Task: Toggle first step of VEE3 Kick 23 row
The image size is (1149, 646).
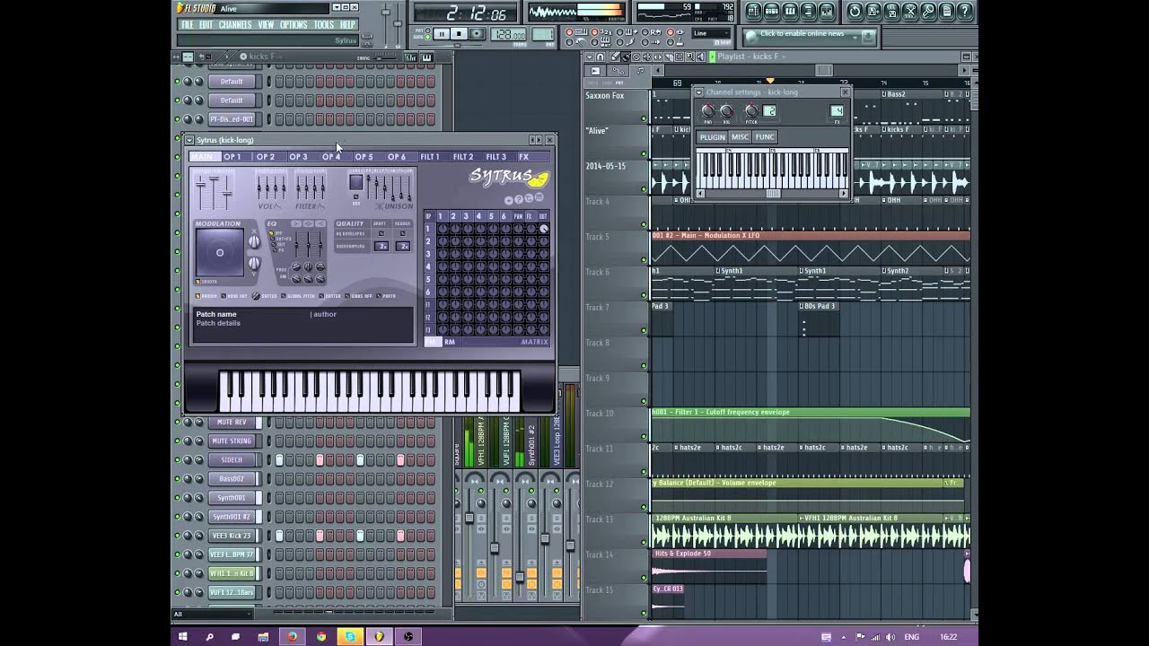Action: [279, 536]
